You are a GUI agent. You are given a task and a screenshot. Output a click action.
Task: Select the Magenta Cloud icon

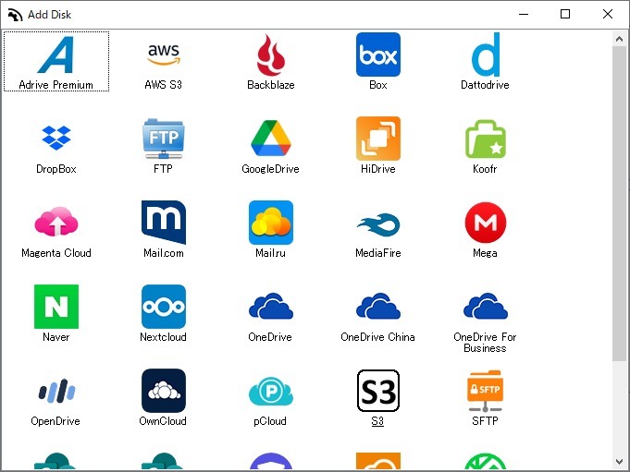click(56, 222)
